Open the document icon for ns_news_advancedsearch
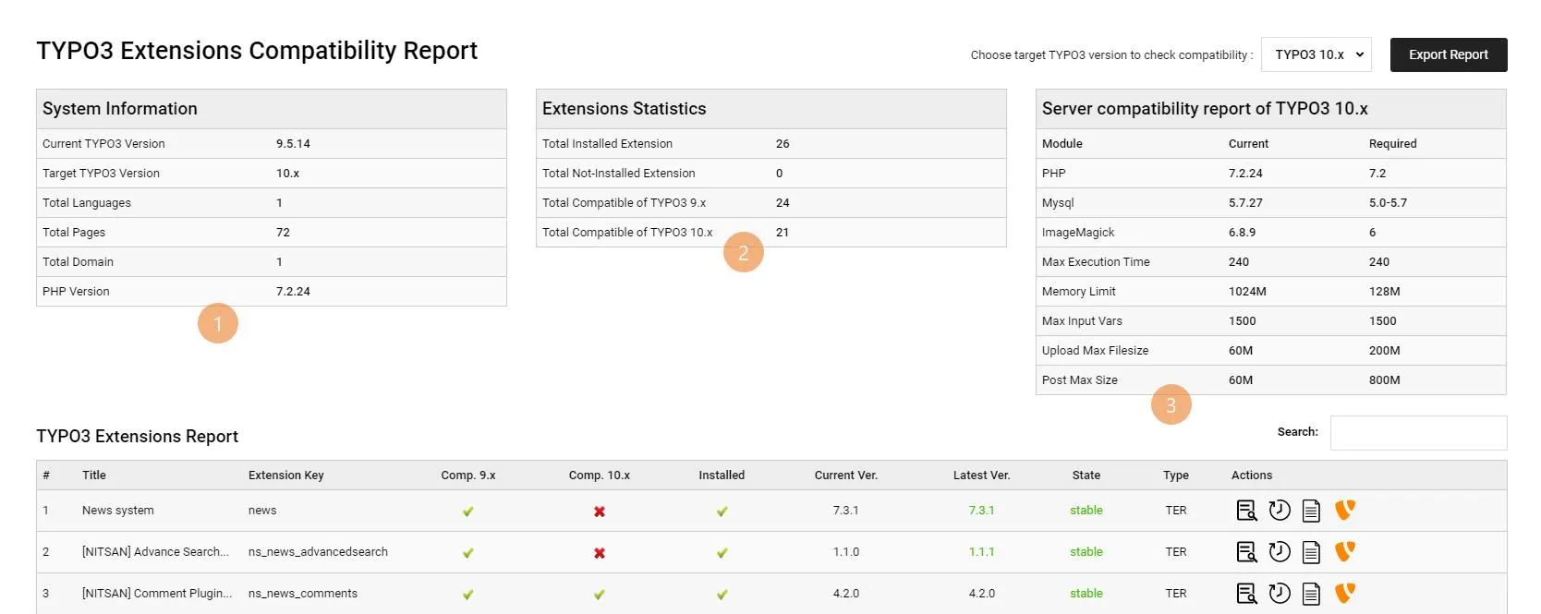1541x614 pixels. tap(1311, 552)
